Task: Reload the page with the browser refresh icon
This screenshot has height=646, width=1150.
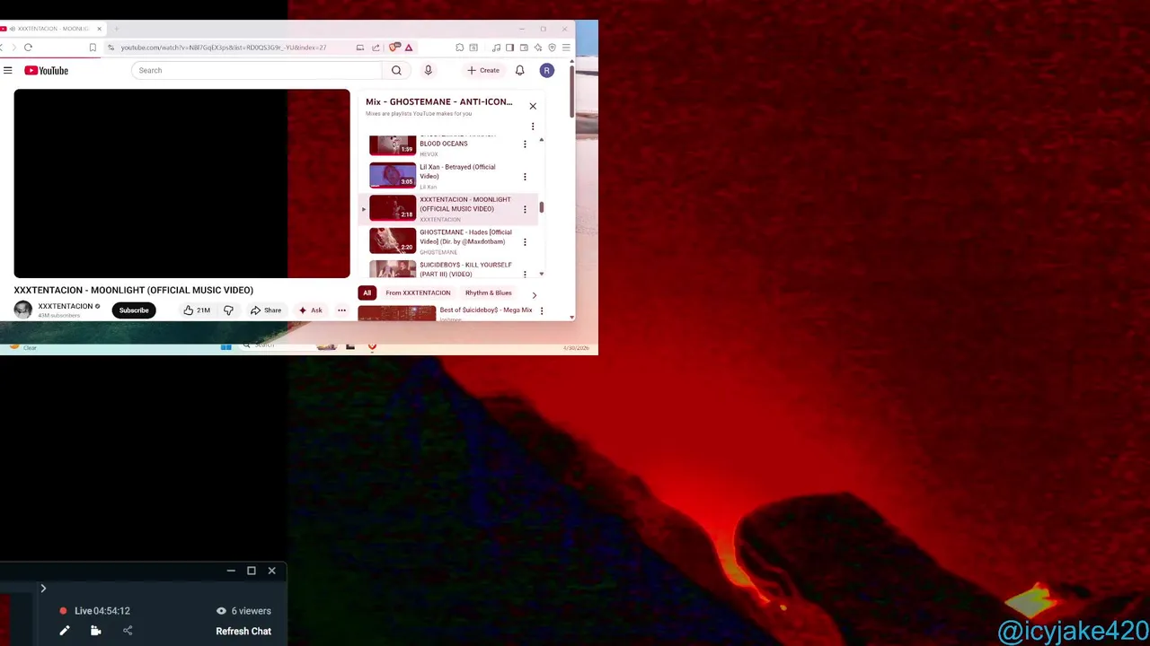Action: pos(28,48)
